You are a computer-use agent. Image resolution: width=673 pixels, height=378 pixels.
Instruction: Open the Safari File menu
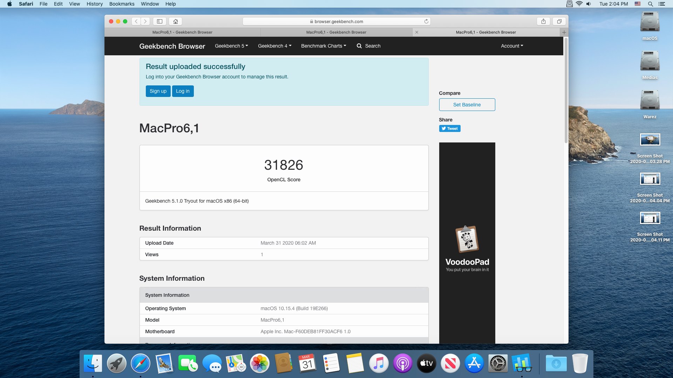click(x=43, y=4)
